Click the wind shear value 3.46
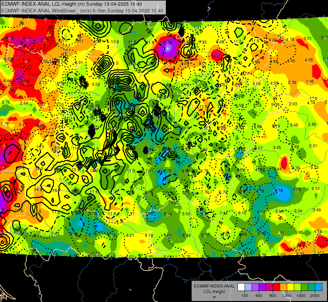The width and height of the screenshot is (328, 302). click(x=278, y=169)
